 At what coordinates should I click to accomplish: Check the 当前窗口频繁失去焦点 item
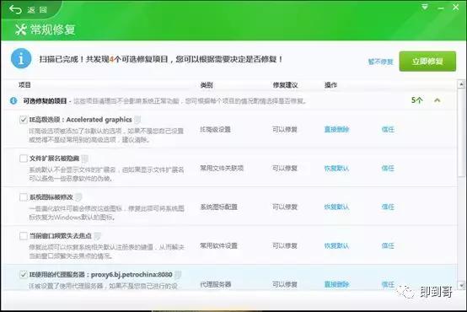pyautogui.click(x=24, y=236)
